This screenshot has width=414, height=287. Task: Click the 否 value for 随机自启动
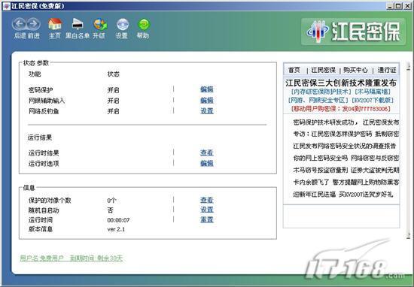(111, 210)
